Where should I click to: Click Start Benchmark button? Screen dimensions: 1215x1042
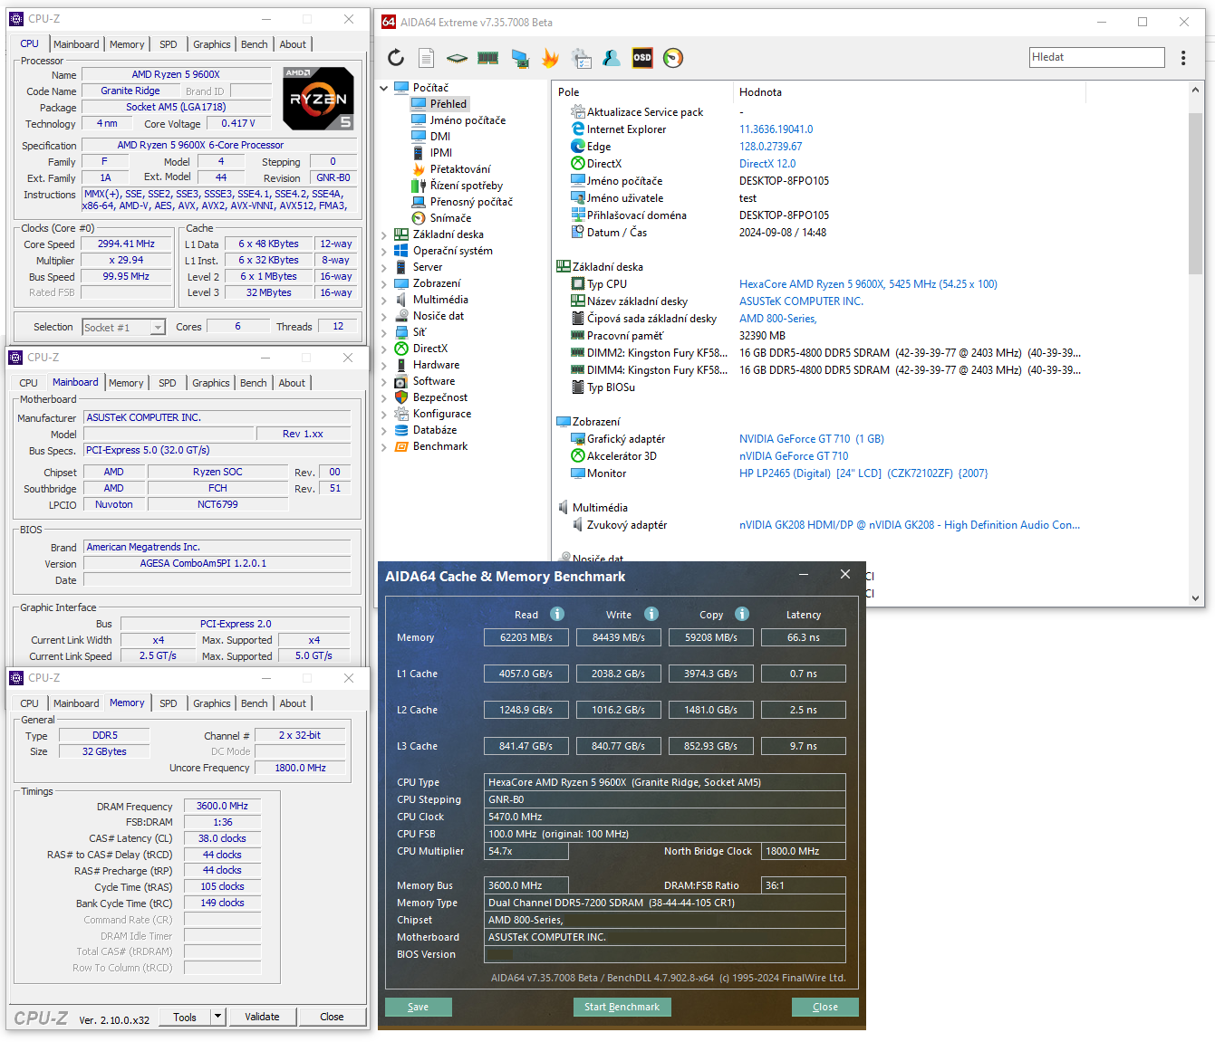tap(622, 1007)
